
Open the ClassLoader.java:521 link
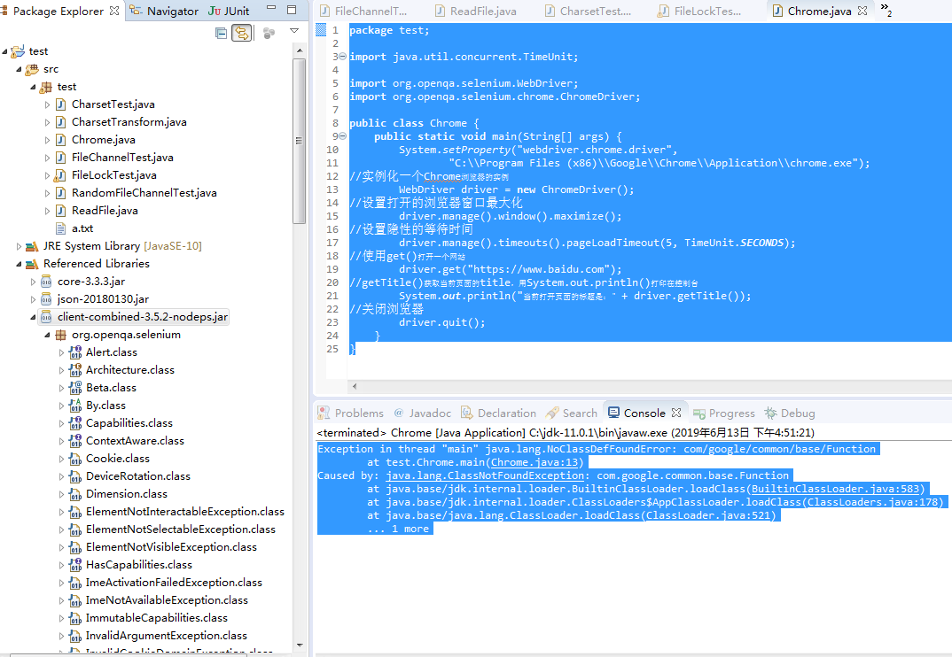pos(708,515)
